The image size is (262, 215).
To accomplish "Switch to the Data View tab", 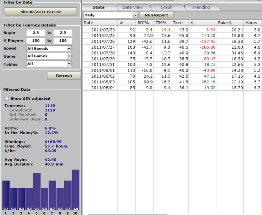I will (x=132, y=7).
